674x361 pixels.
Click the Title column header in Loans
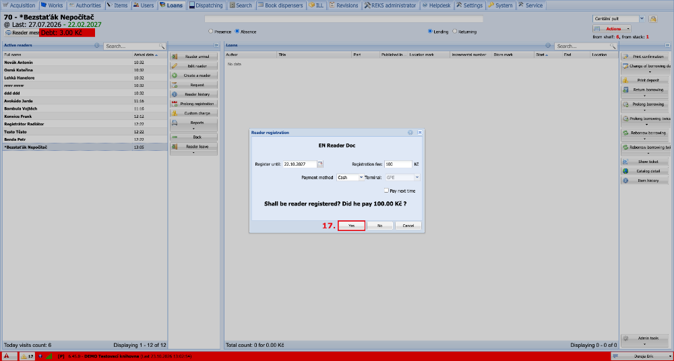click(314, 55)
